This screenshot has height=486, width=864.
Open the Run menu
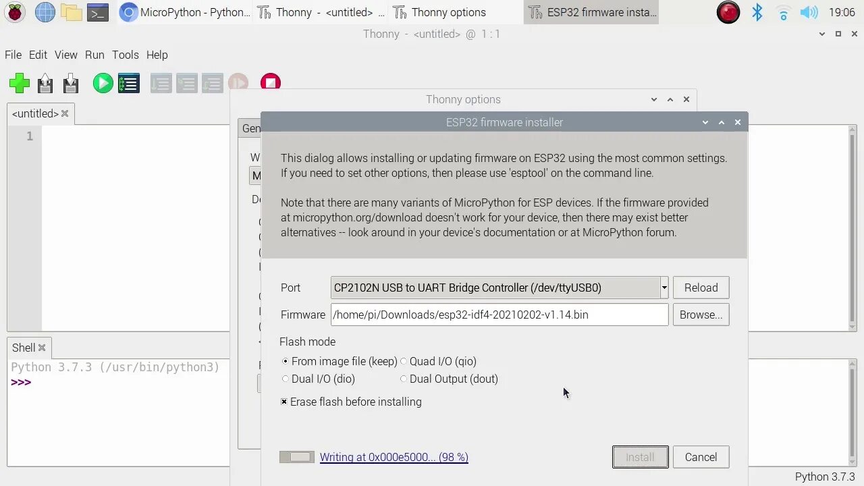94,55
